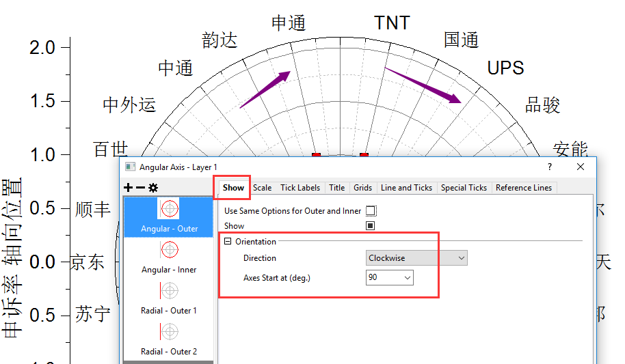
Task: Select the 京东 angular label
Action: click(x=88, y=262)
